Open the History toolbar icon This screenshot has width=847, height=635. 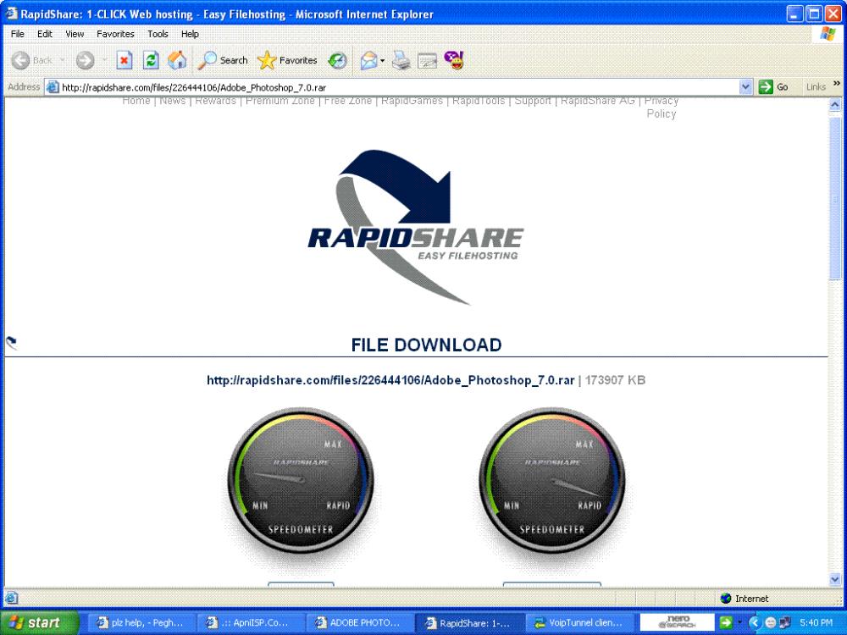coord(337,60)
